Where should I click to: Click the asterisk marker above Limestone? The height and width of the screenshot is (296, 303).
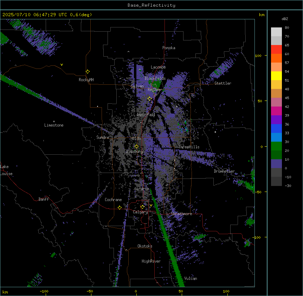click(x=54, y=122)
